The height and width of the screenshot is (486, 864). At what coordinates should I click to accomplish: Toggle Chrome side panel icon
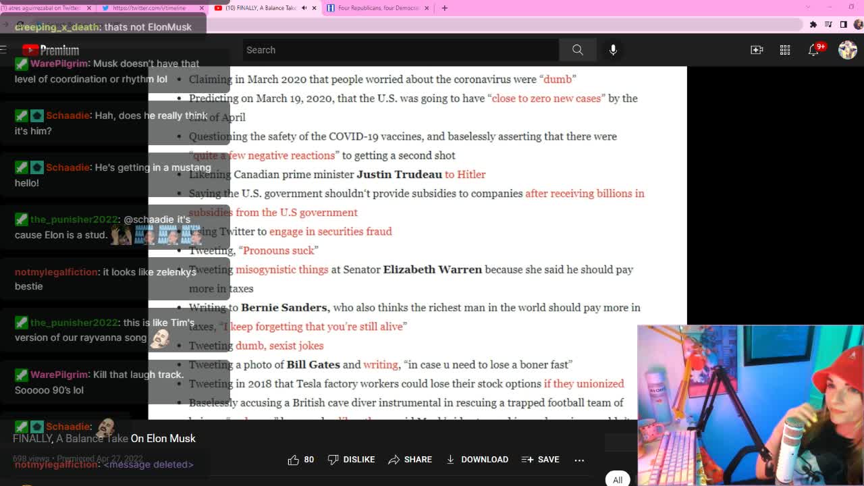[843, 24]
